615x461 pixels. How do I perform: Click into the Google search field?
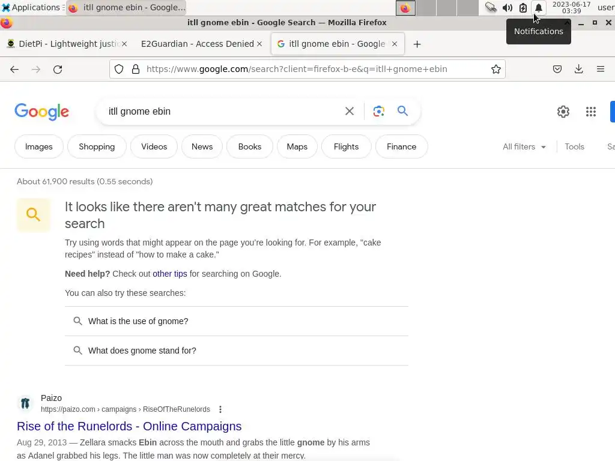click(x=223, y=111)
